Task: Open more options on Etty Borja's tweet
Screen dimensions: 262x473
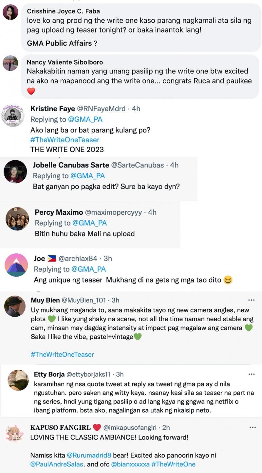Action: pos(252,374)
